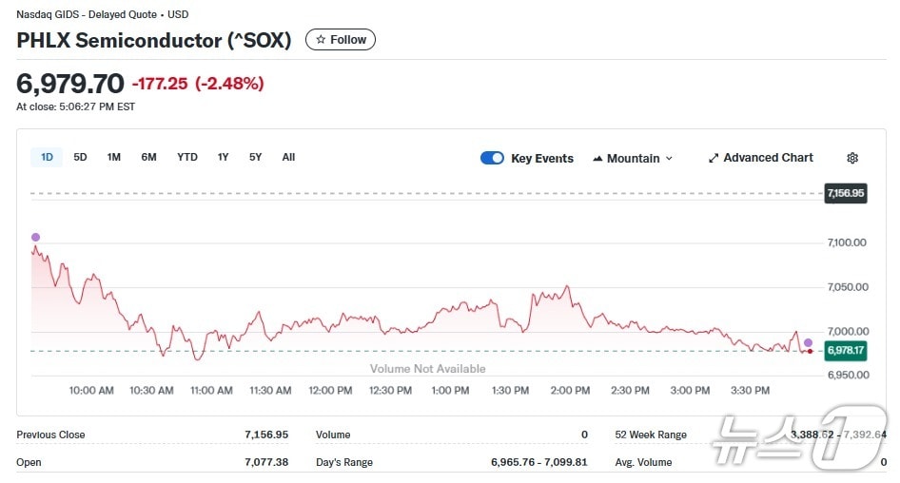Select the 1D time range
This screenshot has height=483, width=900.
47,157
